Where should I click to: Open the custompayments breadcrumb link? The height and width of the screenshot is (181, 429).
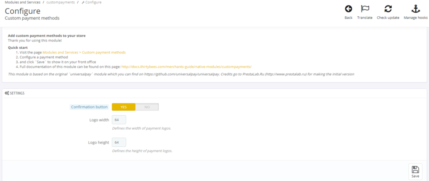pos(60,2)
